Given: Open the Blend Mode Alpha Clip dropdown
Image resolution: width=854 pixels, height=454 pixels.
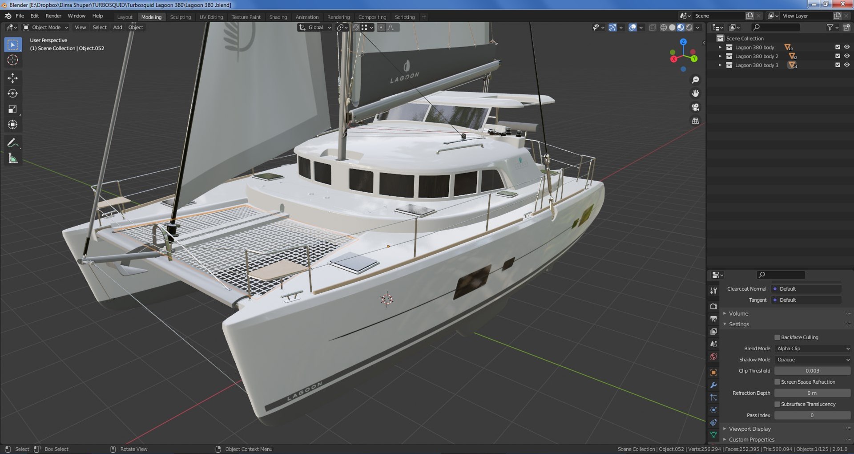Looking at the screenshot, I should pos(812,349).
